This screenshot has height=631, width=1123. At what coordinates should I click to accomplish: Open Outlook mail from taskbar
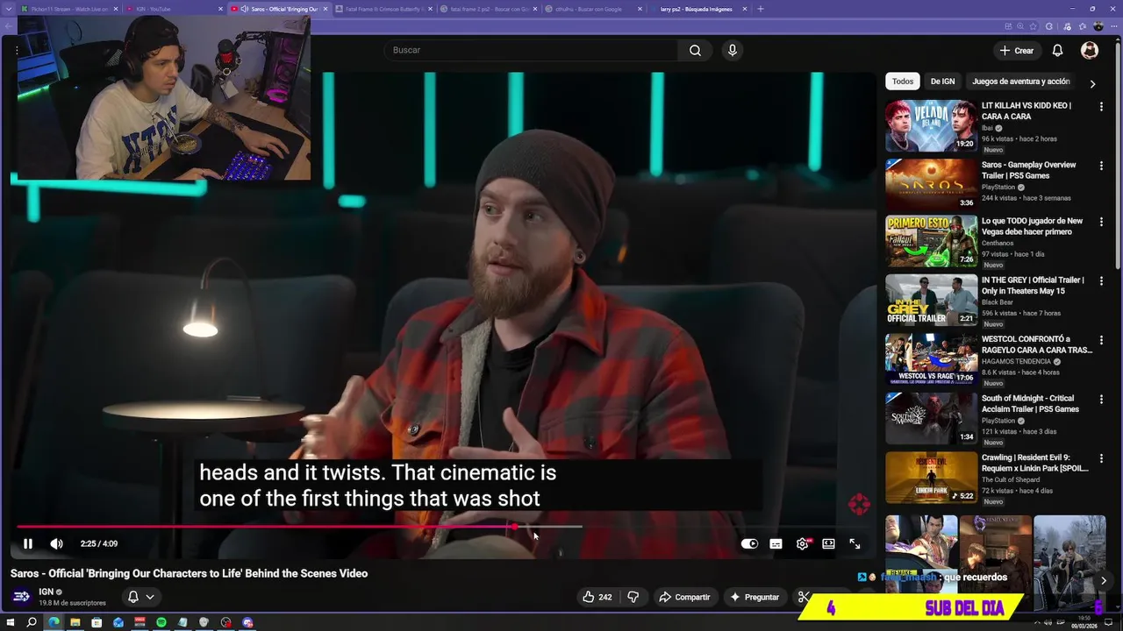118,622
